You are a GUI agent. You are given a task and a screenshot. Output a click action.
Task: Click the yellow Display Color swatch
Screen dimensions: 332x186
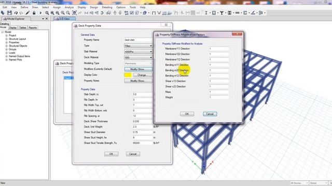[128, 75]
